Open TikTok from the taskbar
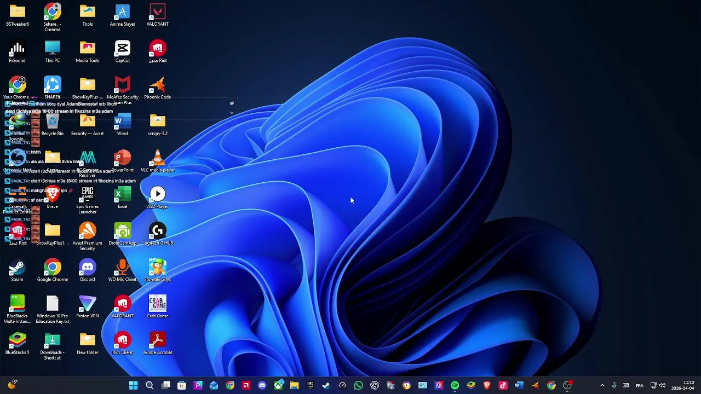This screenshot has width=701, height=394. pyautogui.click(x=503, y=386)
